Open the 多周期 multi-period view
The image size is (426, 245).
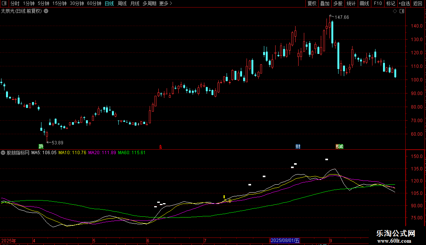[x=149, y=3]
